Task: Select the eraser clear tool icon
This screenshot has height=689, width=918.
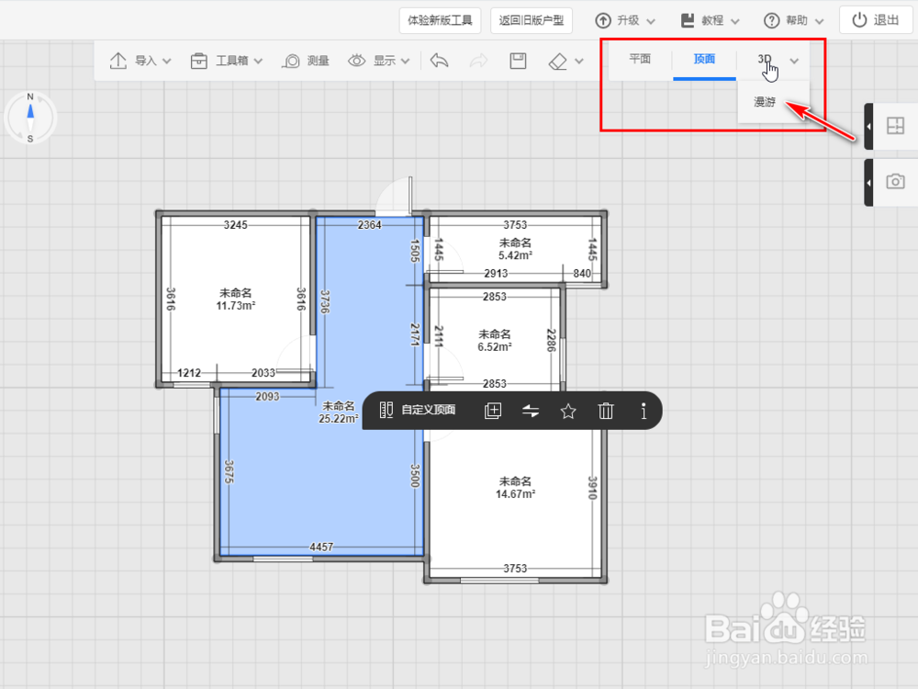Action: 558,61
